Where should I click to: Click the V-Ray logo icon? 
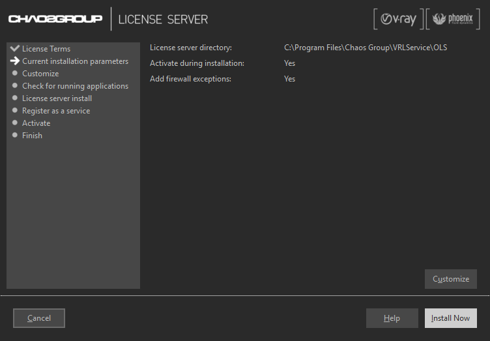[398, 19]
